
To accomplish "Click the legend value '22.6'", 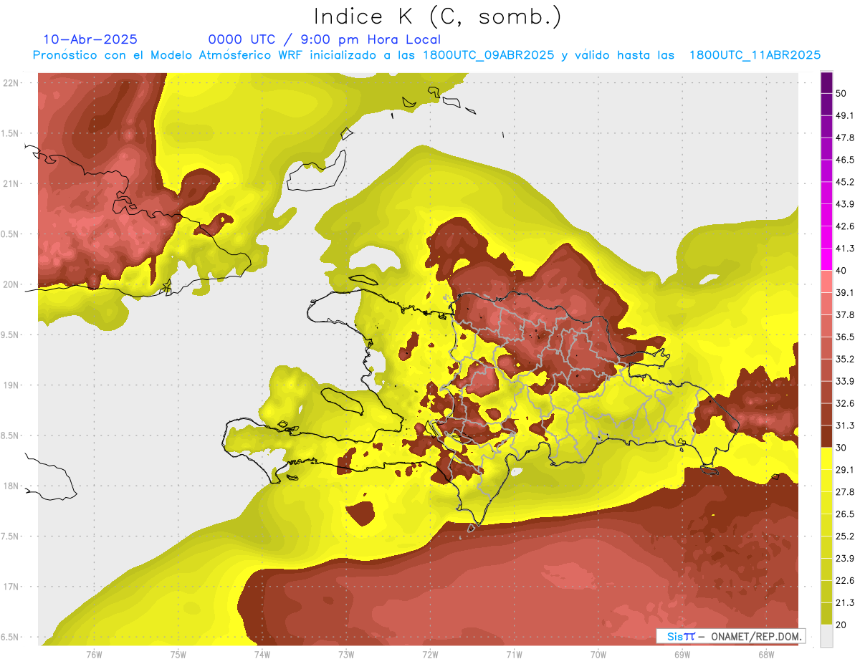I will pos(845,581).
